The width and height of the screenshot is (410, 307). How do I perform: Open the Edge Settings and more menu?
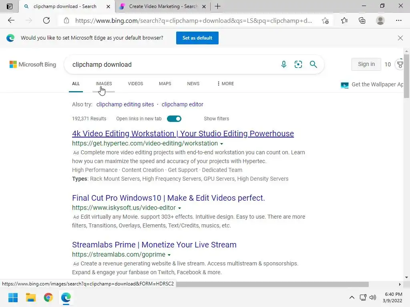pos(398,20)
